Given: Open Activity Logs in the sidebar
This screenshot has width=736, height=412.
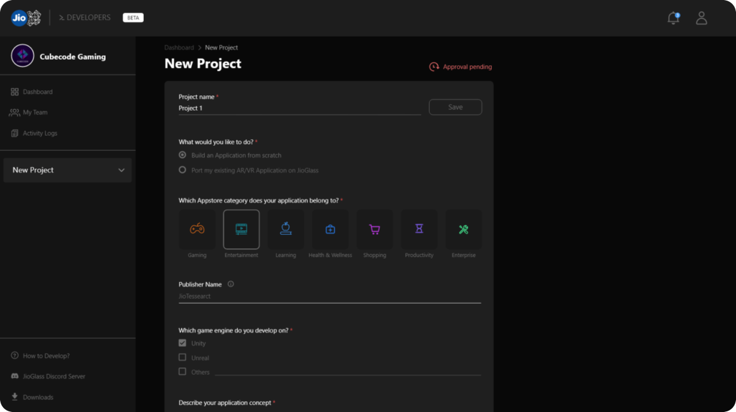Looking at the screenshot, I should click(34, 133).
